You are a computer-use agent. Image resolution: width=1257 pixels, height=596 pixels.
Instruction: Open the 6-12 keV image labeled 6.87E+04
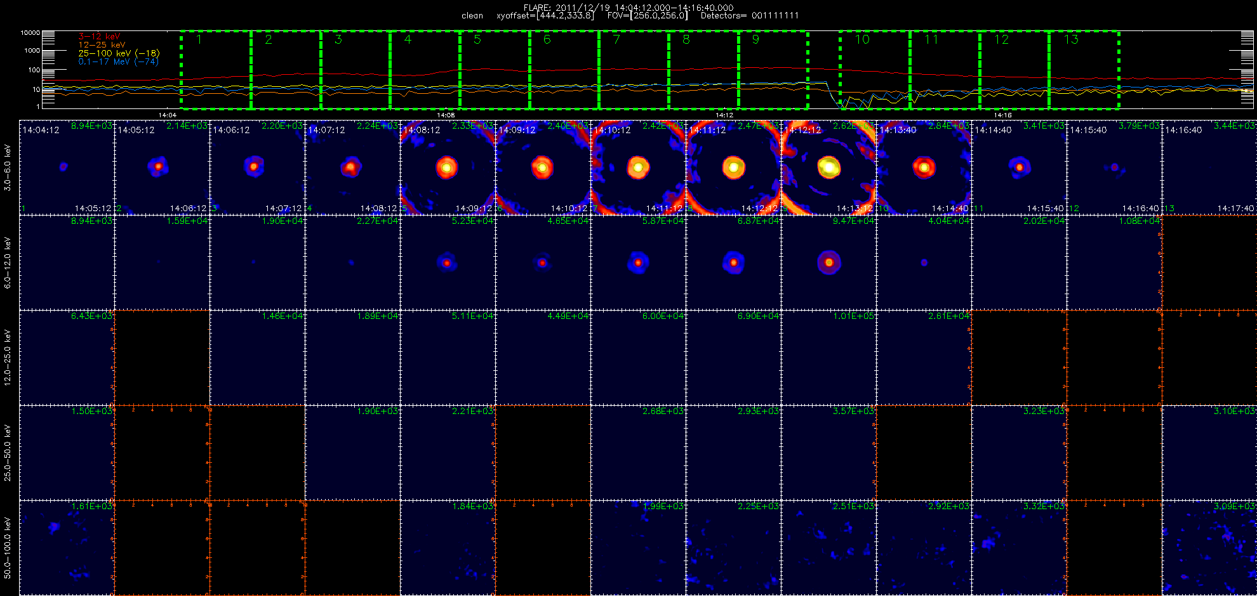[x=733, y=262]
